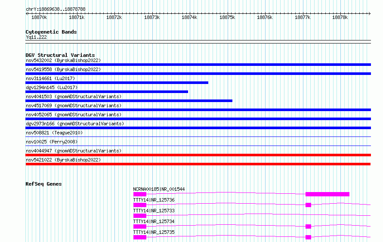Click the 18877k ruler label

click(303, 17)
